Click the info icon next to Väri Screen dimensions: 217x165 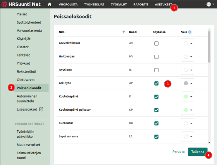[x=190, y=32]
